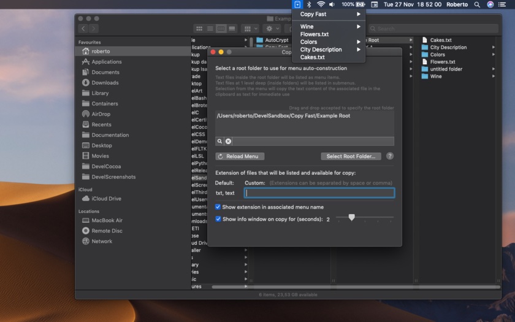The width and height of the screenshot is (515, 322).
Task: Toggle Show info window on copy checkbox
Action: point(218,219)
